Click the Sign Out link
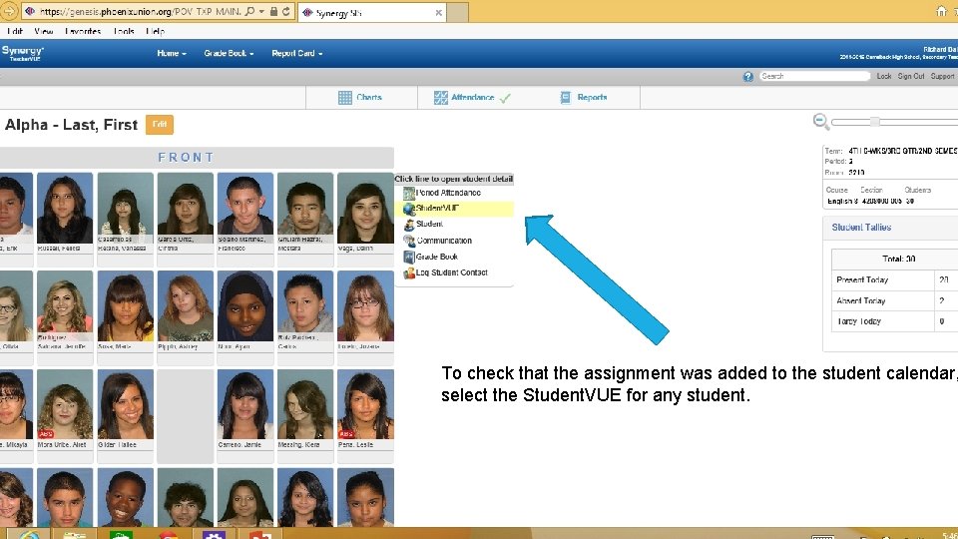958x539 pixels. 910,77
